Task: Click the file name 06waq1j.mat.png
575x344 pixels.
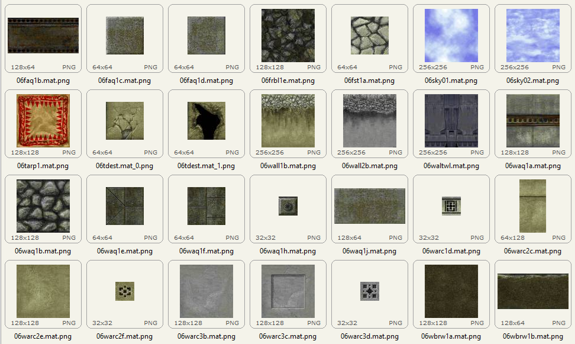Action: tap(370, 251)
